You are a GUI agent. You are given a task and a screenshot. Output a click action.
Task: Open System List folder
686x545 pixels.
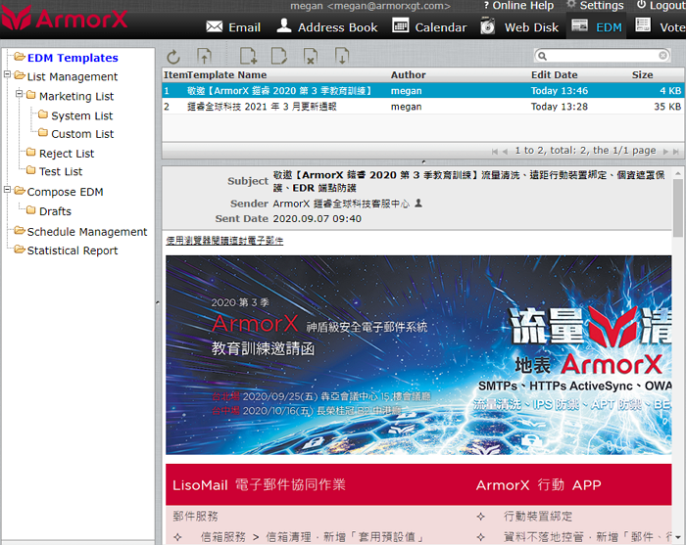pyautogui.click(x=81, y=115)
